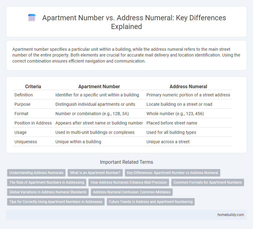
Task: Click the intro paragraph about apartment numbers
Action: [126, 55]
